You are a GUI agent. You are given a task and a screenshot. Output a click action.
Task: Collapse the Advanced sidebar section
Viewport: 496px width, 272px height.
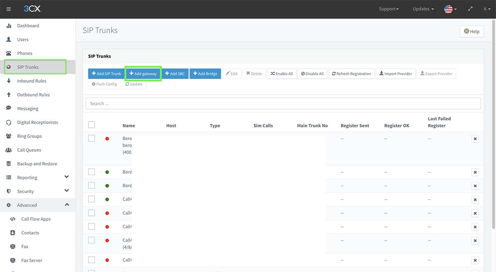pyautogui.click(x=67, y=205)
